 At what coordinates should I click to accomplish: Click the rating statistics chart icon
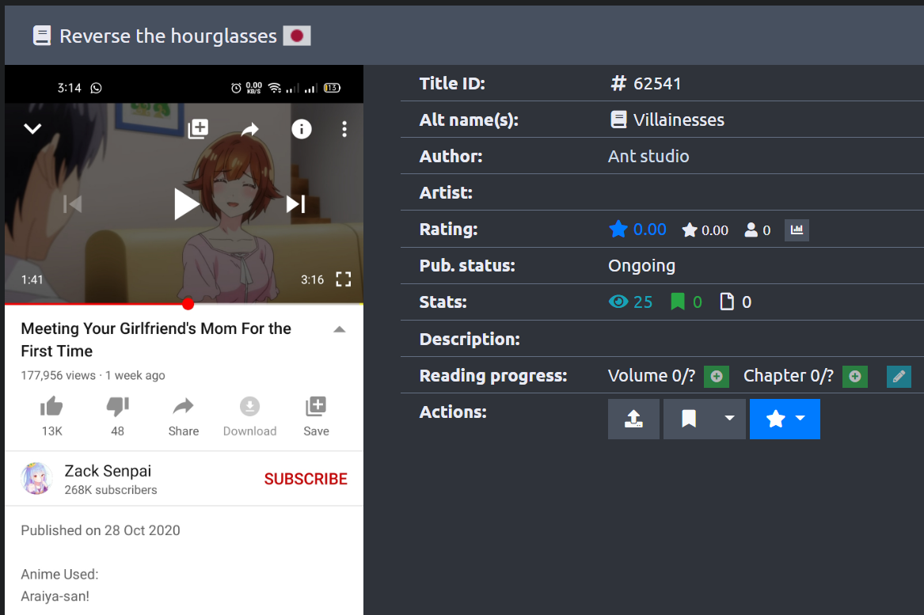pyautogui.click(x=797, y=230)
